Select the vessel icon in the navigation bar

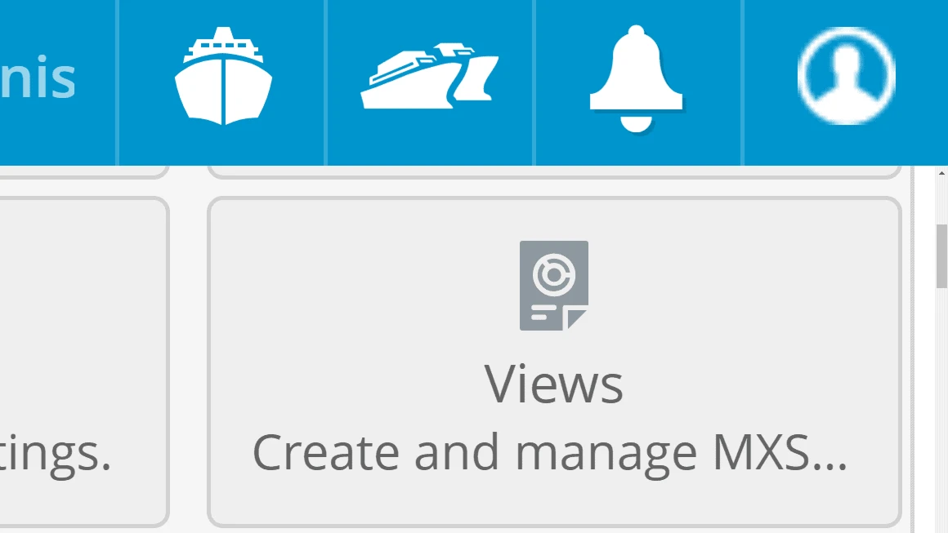pos(222,78)
